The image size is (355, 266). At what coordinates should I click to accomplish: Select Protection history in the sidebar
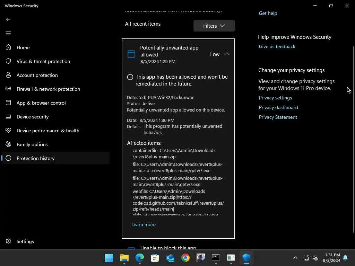55,158
